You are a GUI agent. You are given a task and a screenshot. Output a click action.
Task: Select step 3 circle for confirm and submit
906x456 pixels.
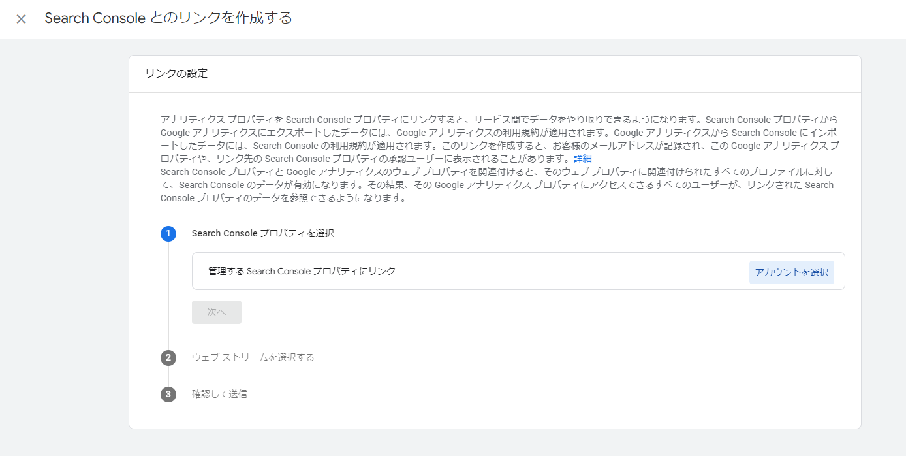pyautogui.click(x=168, y=394)
